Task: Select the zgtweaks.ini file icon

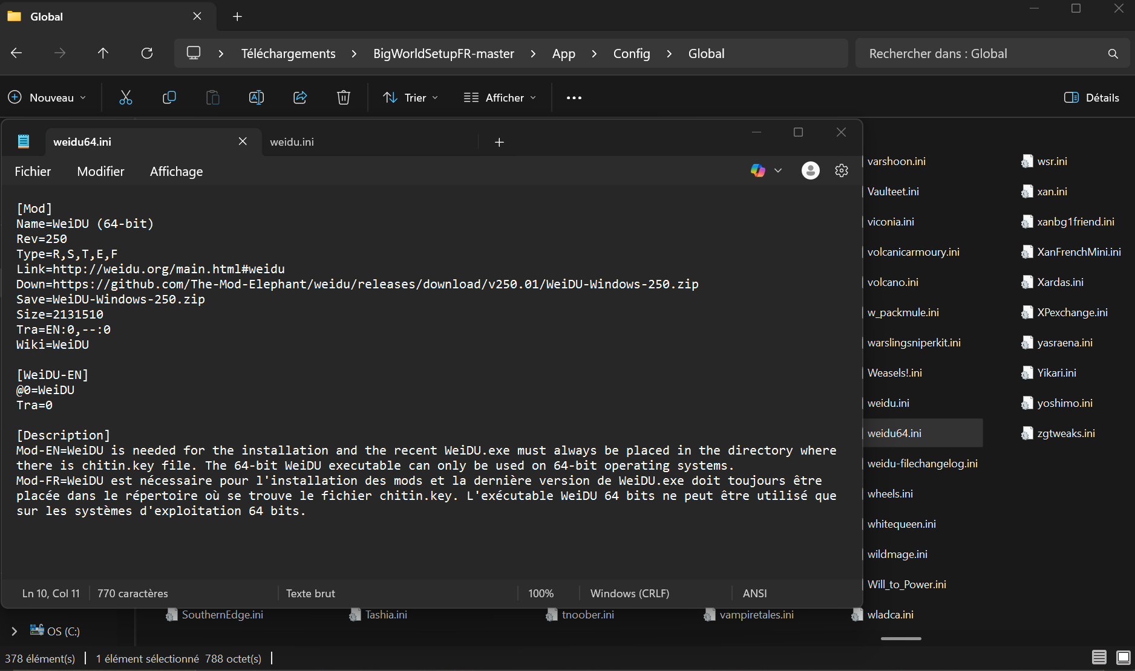Action: [x=1027, y=433]
